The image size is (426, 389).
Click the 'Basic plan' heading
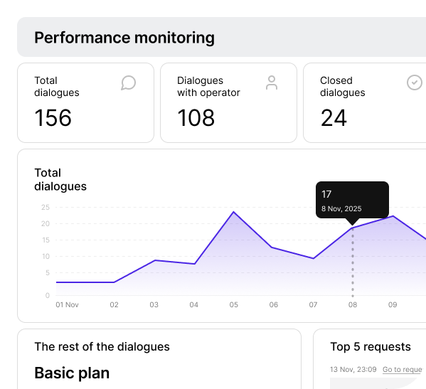click(72, 373)
